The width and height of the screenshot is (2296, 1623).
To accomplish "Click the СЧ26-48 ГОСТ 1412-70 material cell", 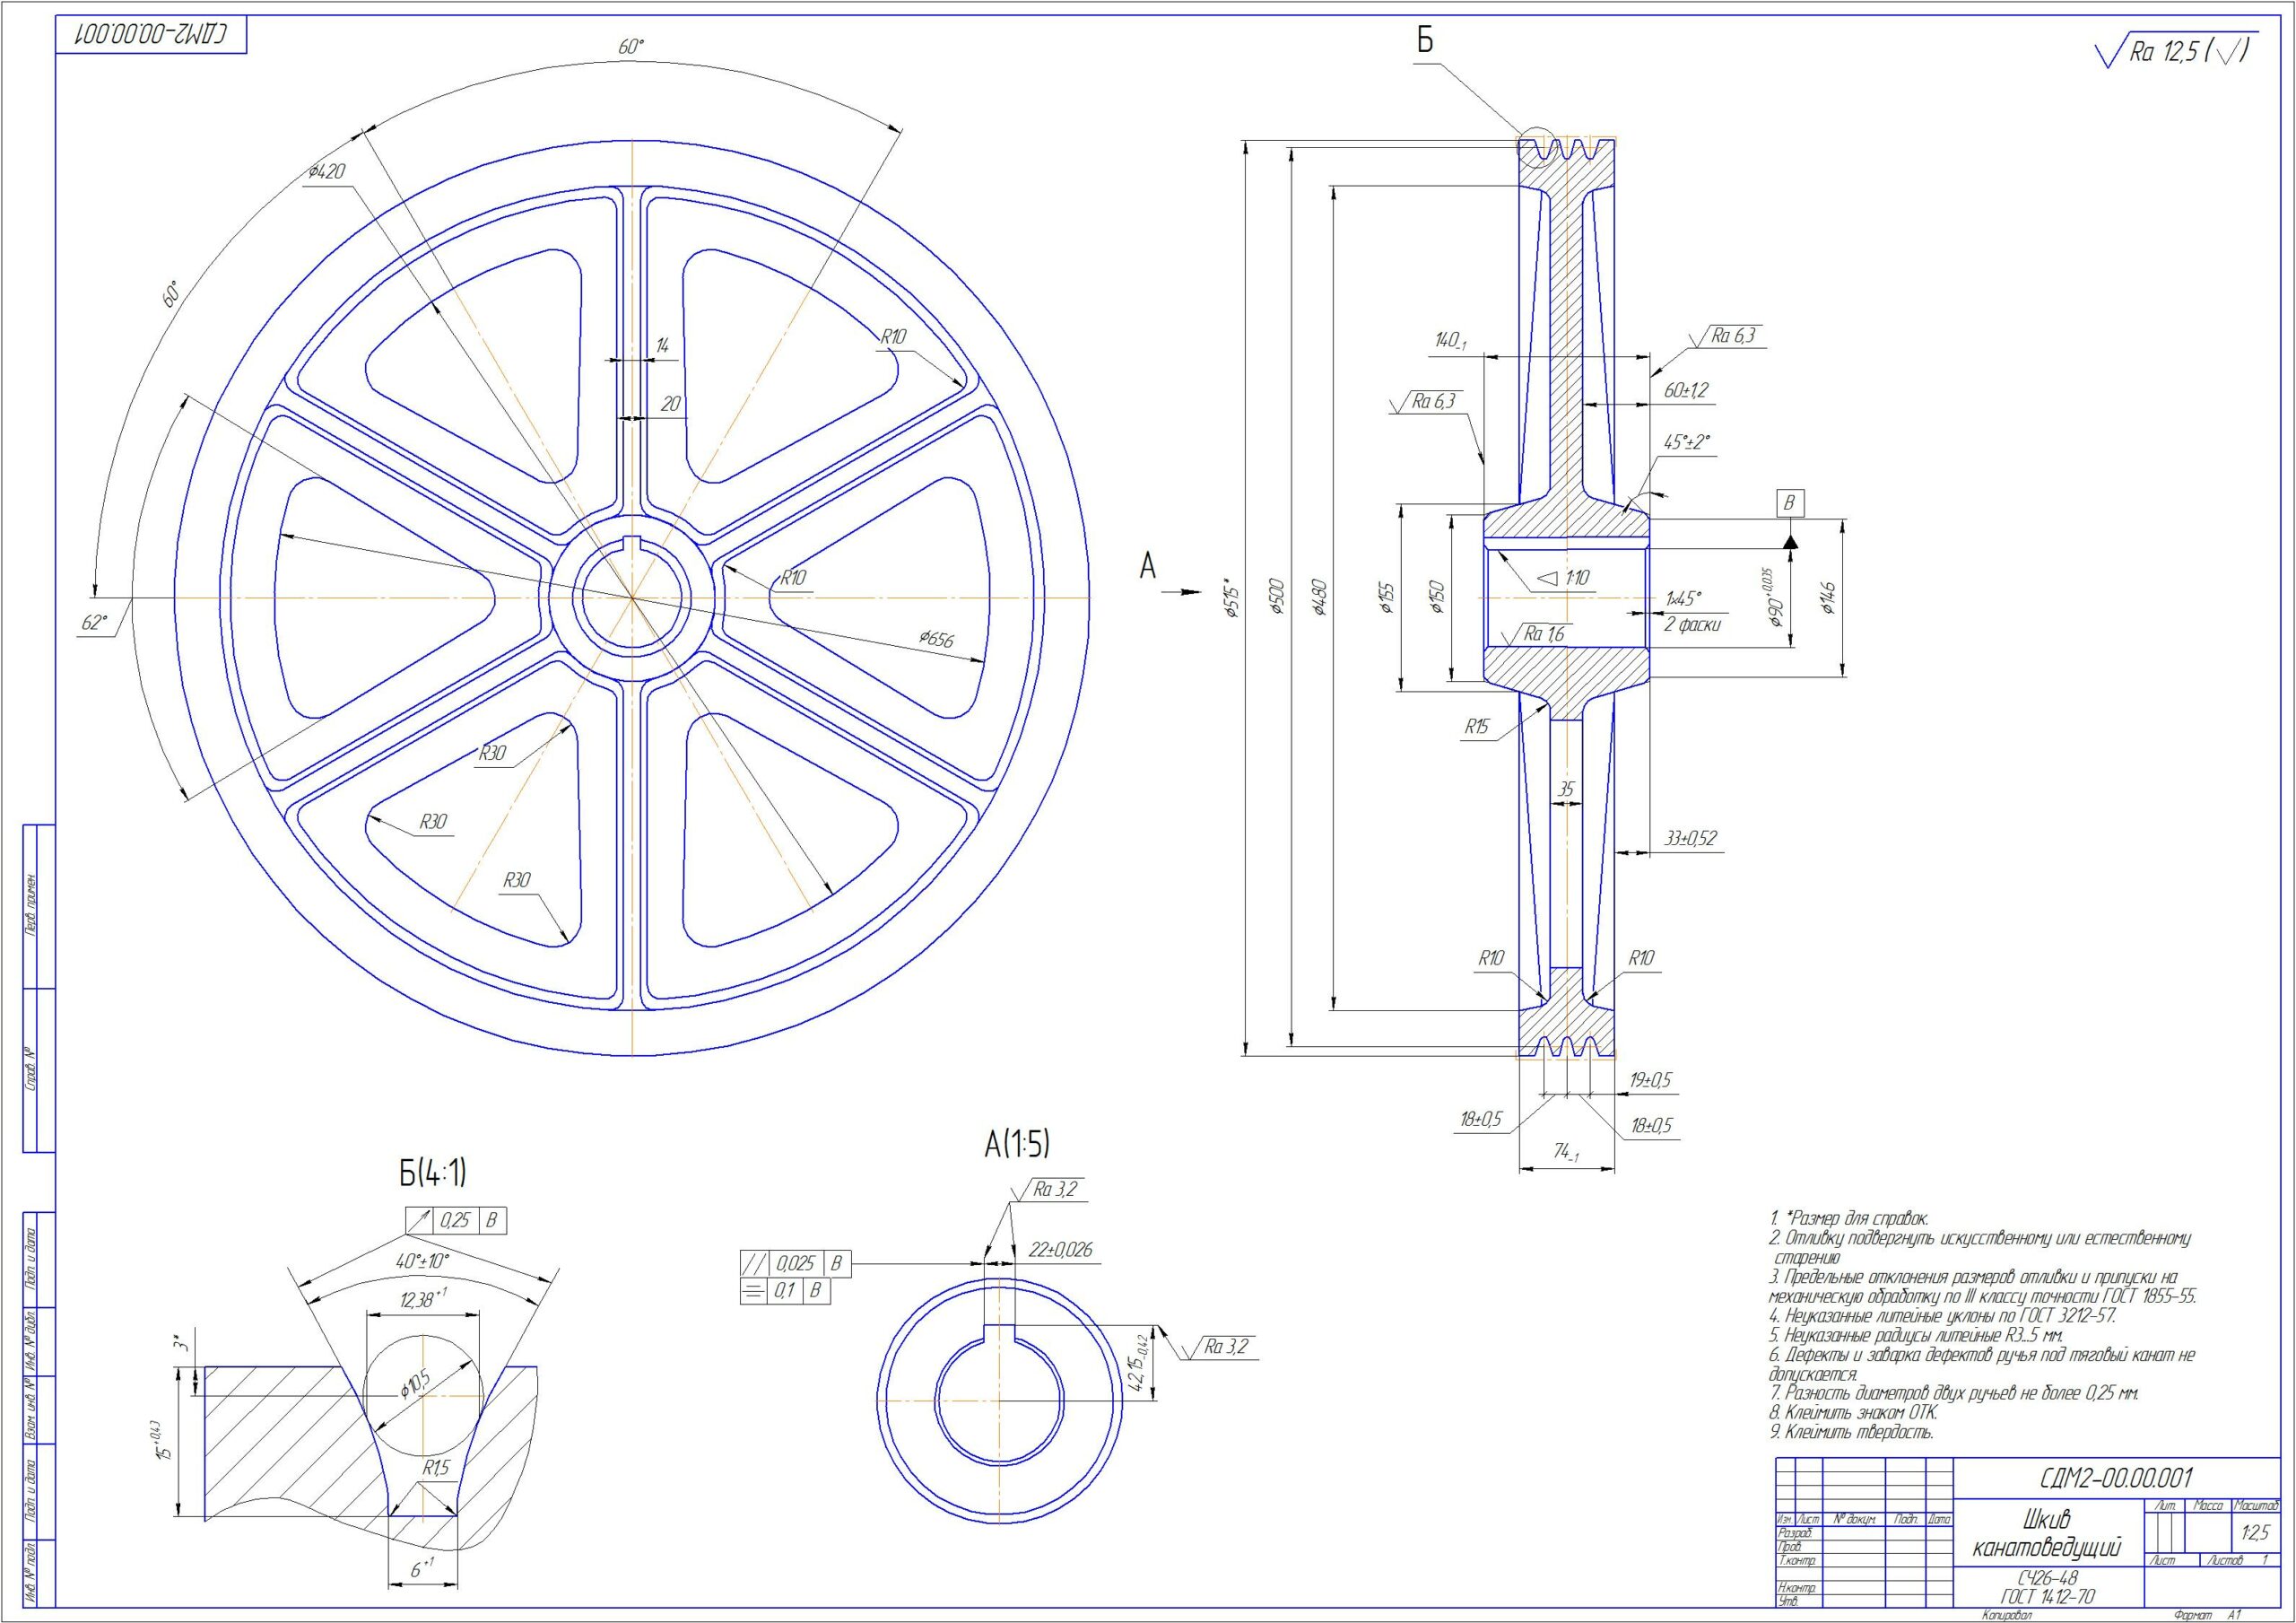I will (2047, 1587).
